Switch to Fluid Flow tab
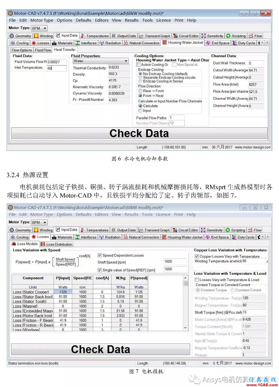This screenshot has width=279, height=387. (x=43, y=50)
